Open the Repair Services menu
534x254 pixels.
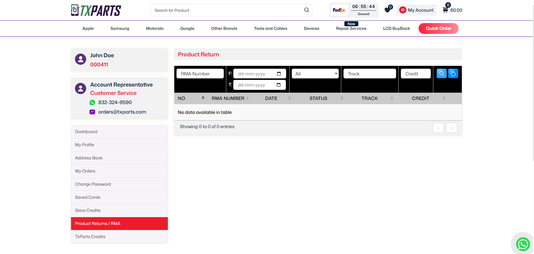click(351, 28)
